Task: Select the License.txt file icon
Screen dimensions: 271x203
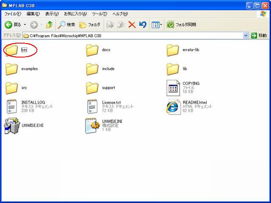Action: click(92, 107)
